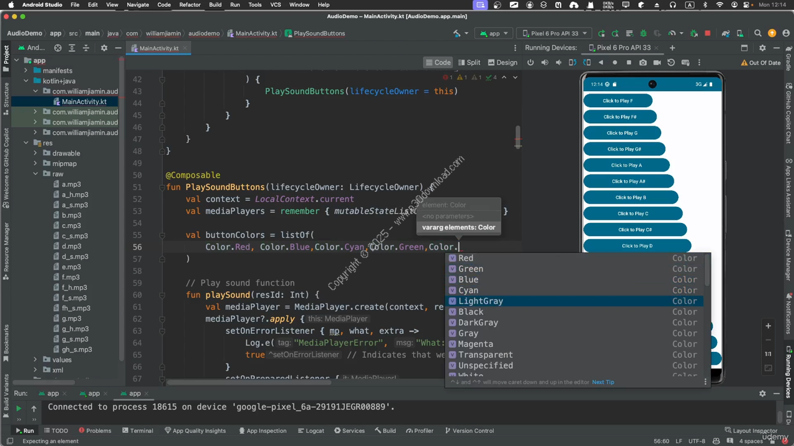Viewport: 794px width, 446px height.
Task: Rotate the emulator right
Action: [587, 63]
